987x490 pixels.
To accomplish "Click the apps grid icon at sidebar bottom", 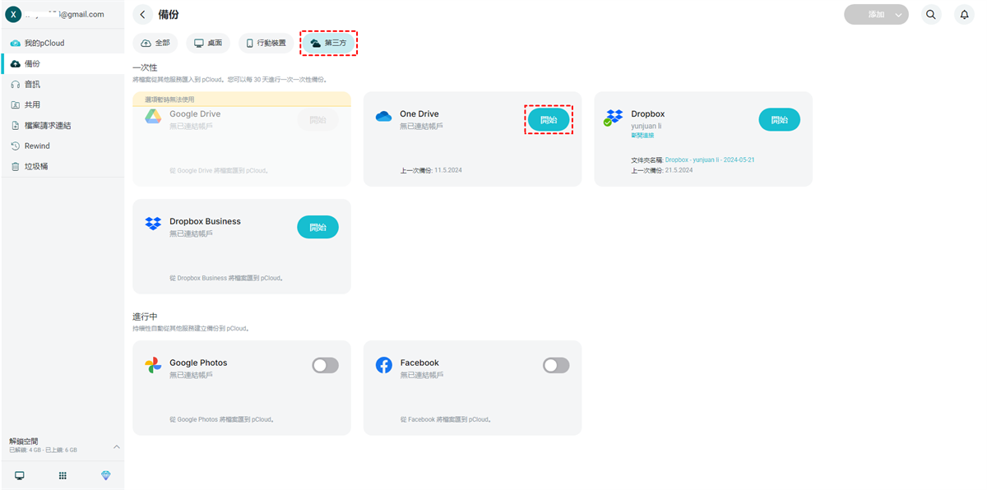I will coord(63,475).
